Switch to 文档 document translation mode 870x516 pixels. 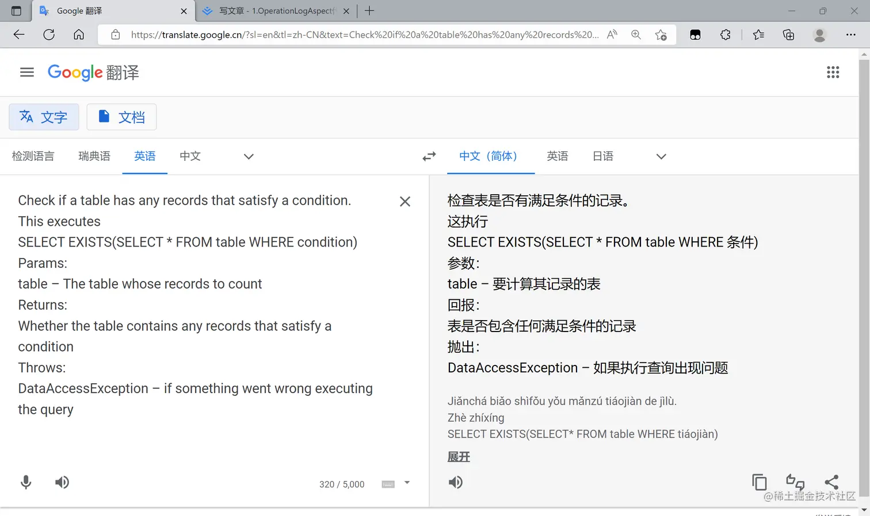(x=121, y=117)
